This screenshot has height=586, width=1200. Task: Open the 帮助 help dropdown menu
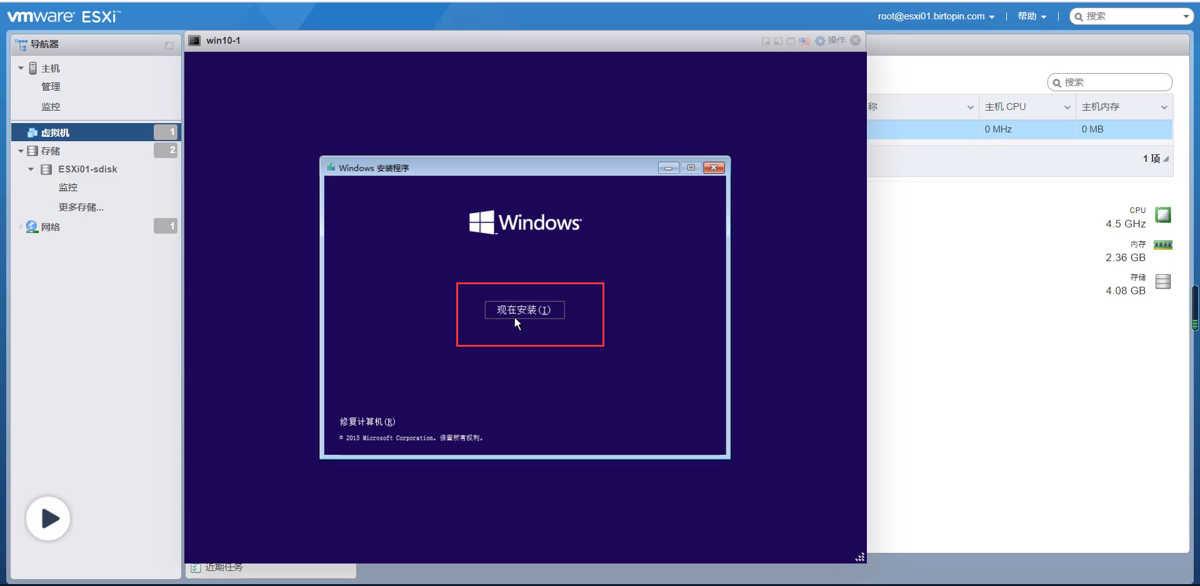[x=1032, y=17]
